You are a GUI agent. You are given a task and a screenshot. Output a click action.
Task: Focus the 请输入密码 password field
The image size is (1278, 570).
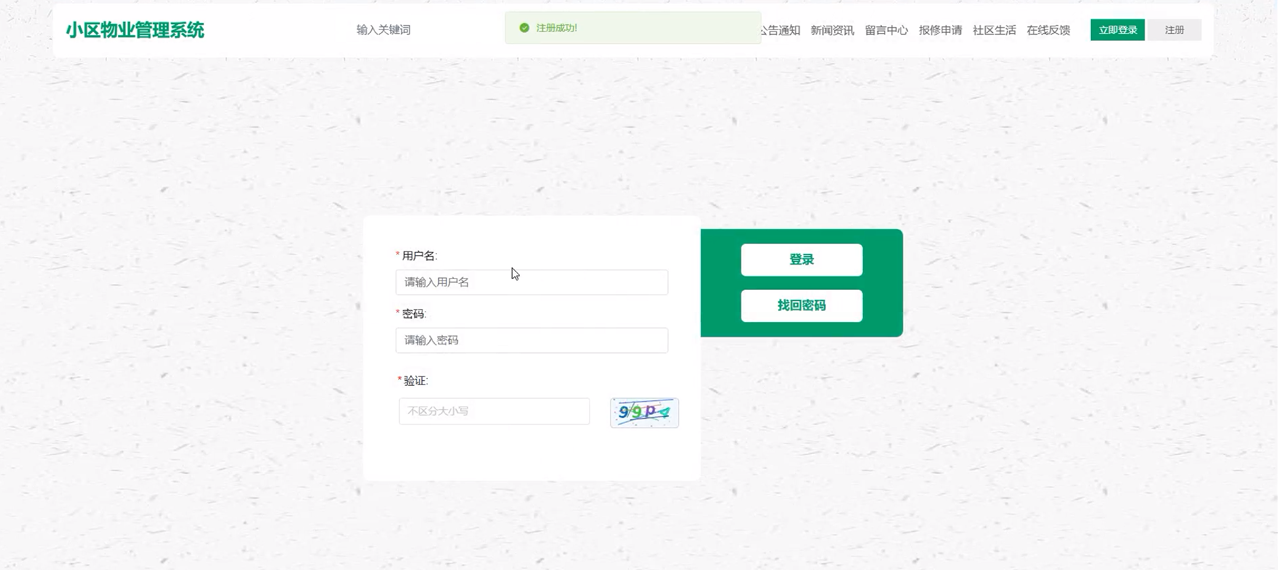point(531,340)
